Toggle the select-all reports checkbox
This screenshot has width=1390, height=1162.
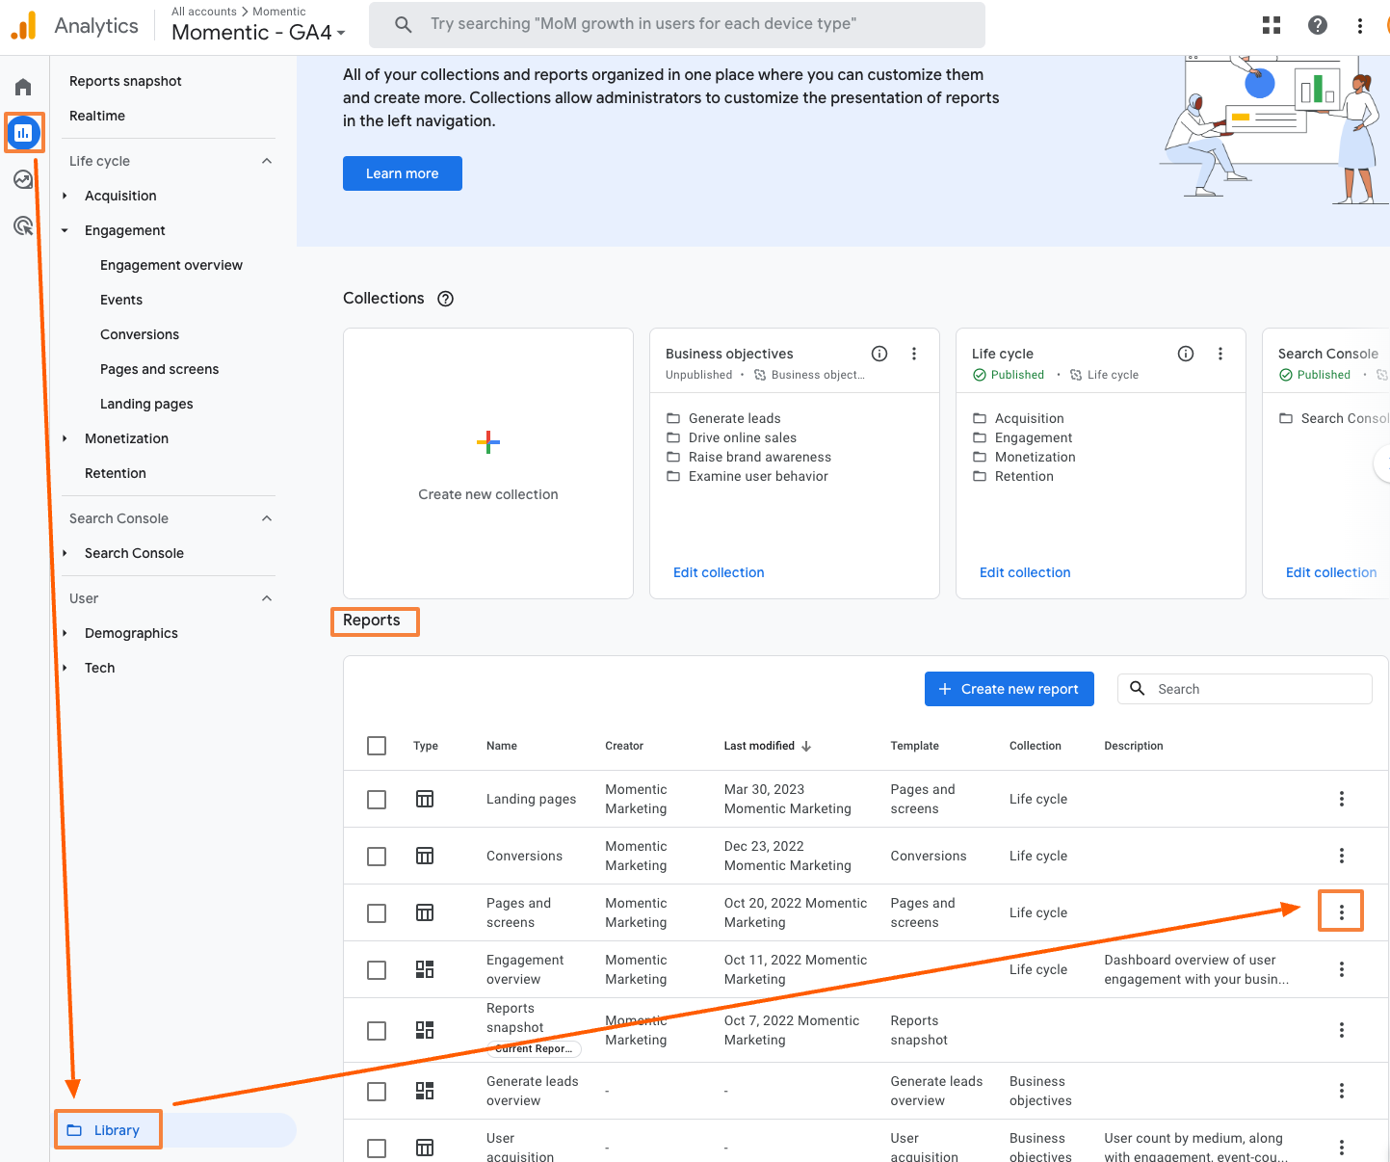(x=377, y=746)
